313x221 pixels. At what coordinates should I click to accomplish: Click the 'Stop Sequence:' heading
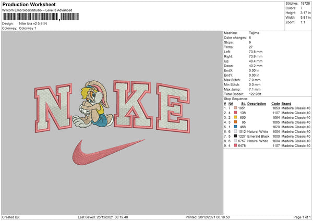coord(236,99)
